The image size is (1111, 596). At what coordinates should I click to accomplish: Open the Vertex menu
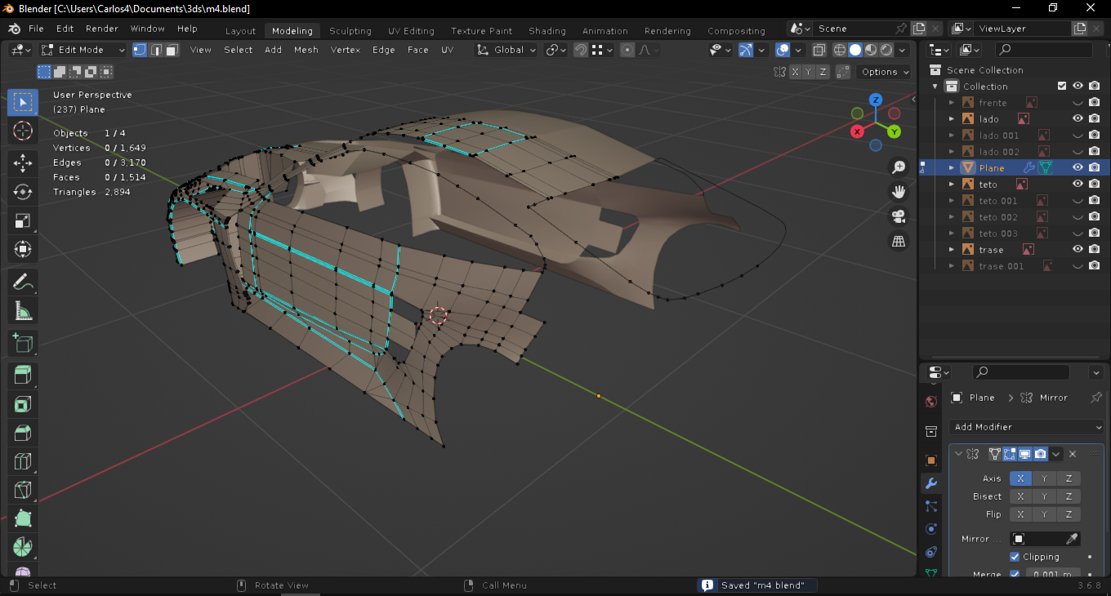(346, 50)
